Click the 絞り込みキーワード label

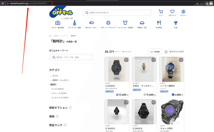(59, 51)
